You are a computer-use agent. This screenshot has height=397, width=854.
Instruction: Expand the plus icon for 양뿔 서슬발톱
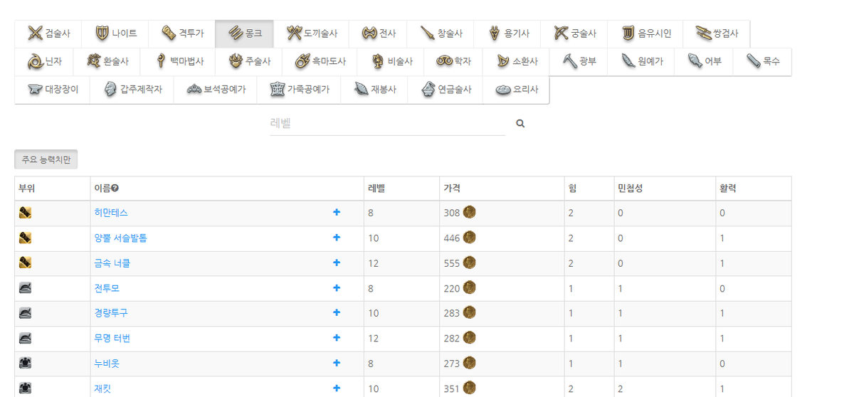337,238
